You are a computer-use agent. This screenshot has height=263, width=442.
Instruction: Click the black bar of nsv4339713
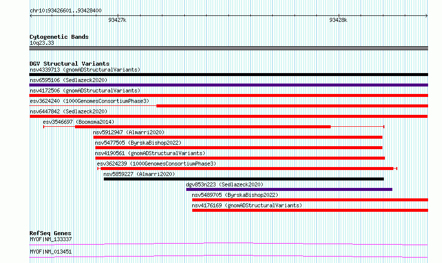228,75
